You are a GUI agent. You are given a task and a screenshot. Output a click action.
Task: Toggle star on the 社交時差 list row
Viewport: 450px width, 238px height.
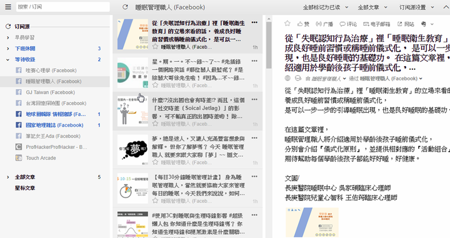pos(155,124)
